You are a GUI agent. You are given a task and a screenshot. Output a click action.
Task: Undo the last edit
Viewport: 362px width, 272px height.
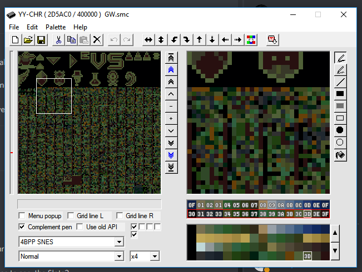pos(114,40)
